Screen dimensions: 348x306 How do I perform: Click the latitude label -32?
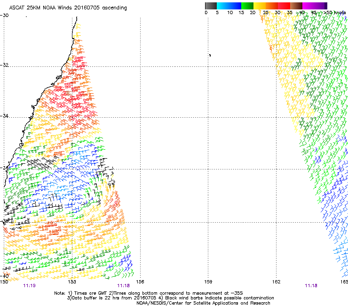pos(4,65)
